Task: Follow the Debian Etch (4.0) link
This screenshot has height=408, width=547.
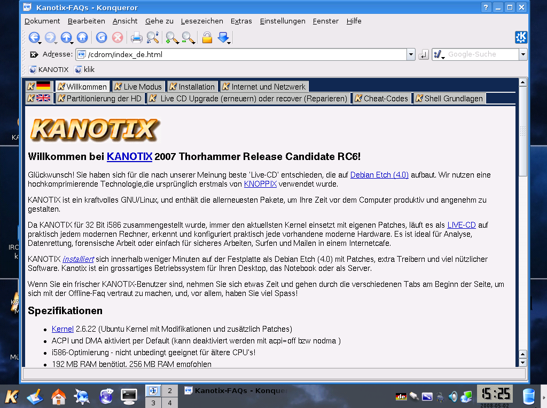Action: [x=379, y=175]
